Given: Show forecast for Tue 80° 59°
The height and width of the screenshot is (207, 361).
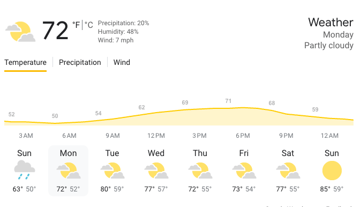Looking at the screenshot, I should [112, 171].
